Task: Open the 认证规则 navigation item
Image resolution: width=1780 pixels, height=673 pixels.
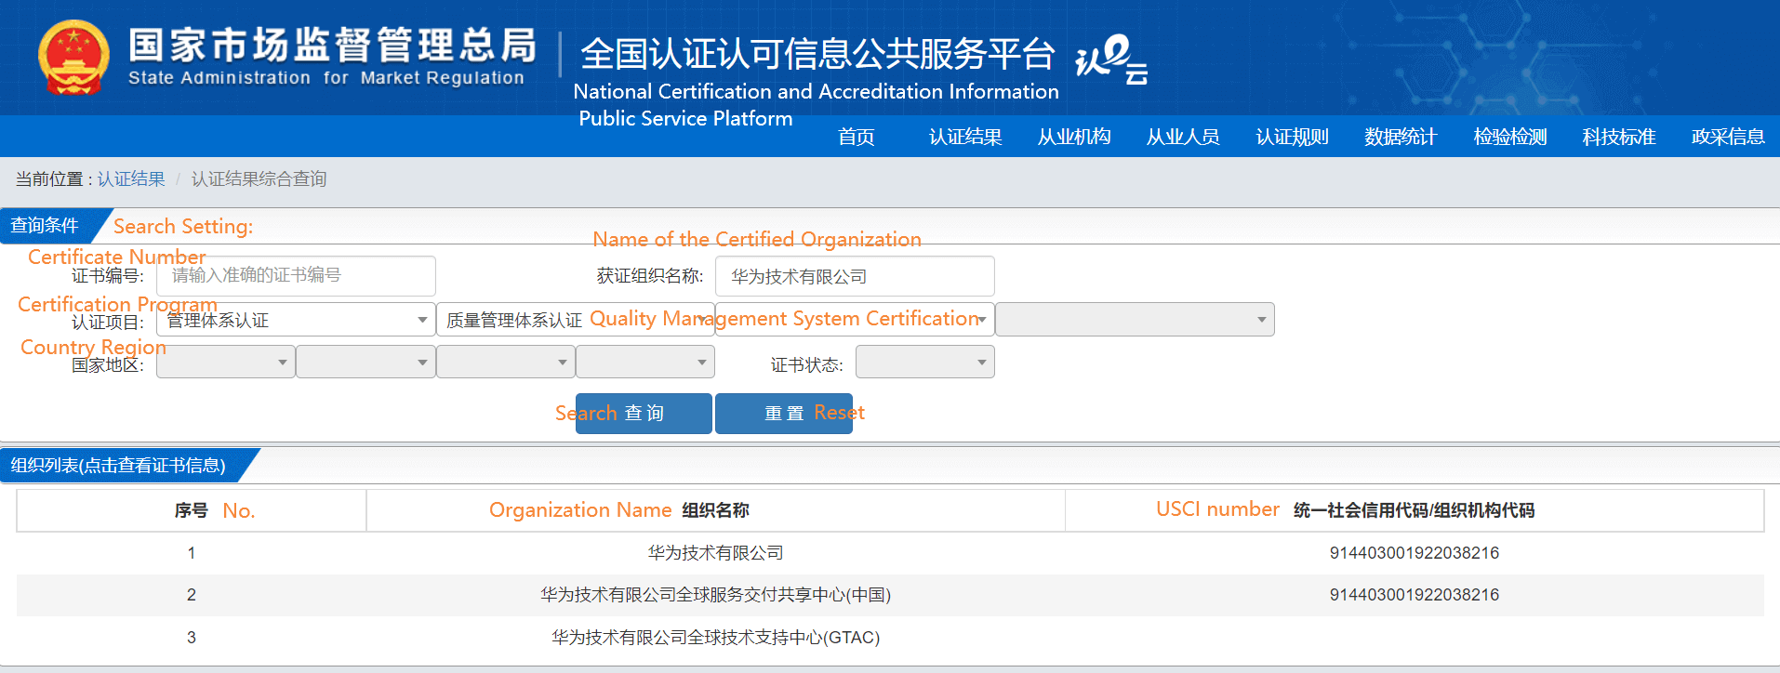Action: pyautogui.click(x=1292, y=137)
